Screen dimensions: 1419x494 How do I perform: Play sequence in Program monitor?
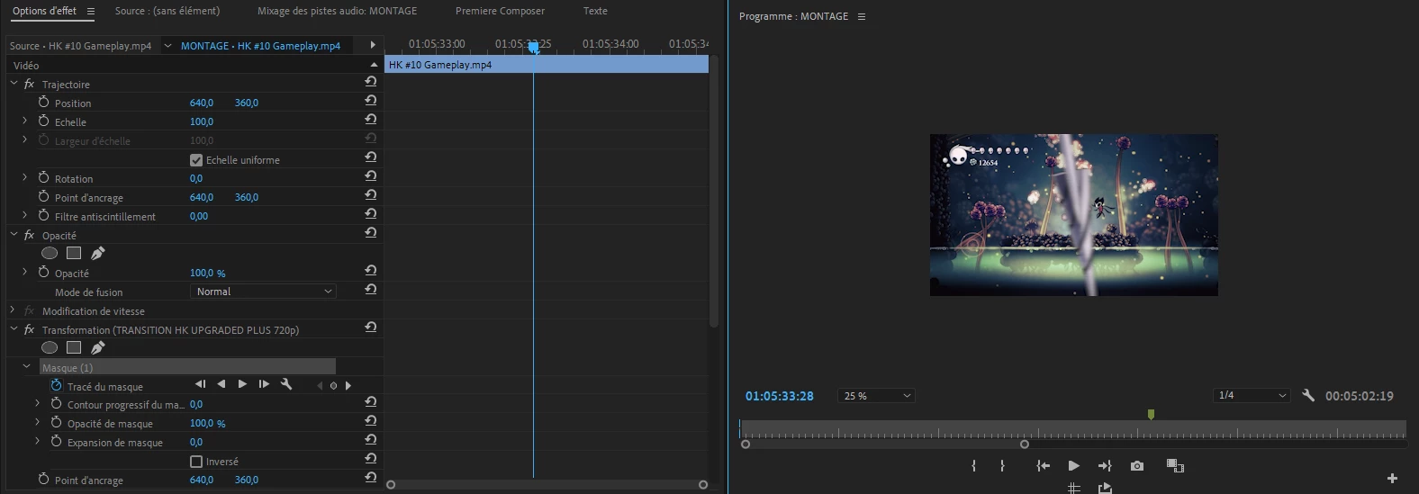(1073, 465)
